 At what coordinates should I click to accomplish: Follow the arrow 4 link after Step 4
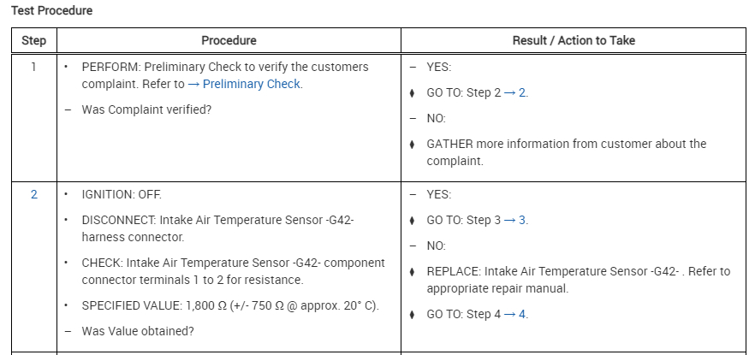(514, 314)
